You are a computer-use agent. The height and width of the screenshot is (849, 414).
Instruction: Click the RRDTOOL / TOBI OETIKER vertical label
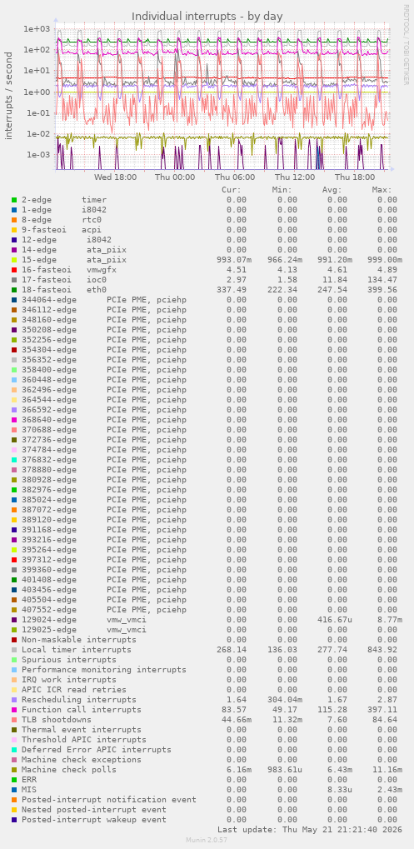coord(406,44)
